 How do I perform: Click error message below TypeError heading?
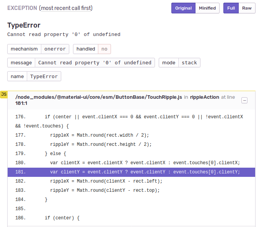point(64,34)
